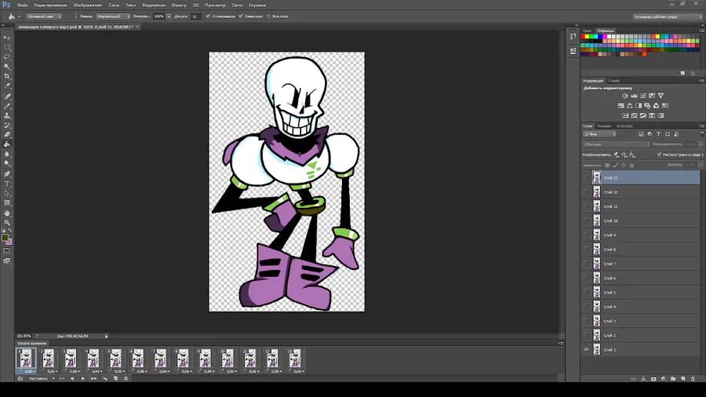
Task: Select frame 13 thumbnail in timeline
Action: click(x=294, y=359)
